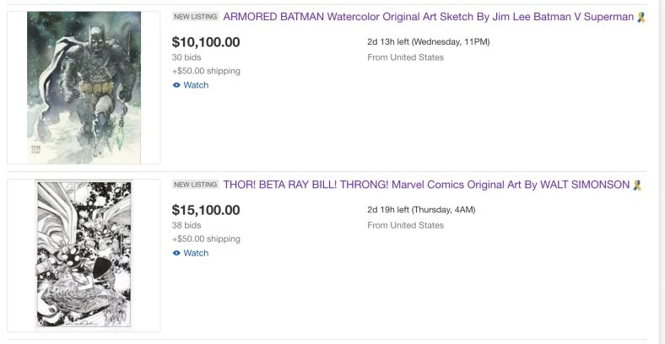Open the THOR! BETA RAY BILL! listing title
This screenshot has height=344, width=665.
point(426,185)
